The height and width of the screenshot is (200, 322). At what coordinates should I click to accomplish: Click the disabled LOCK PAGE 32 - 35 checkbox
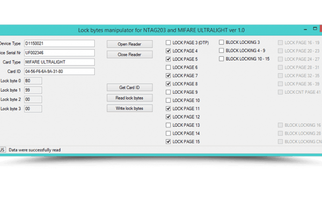click(280, 76)
